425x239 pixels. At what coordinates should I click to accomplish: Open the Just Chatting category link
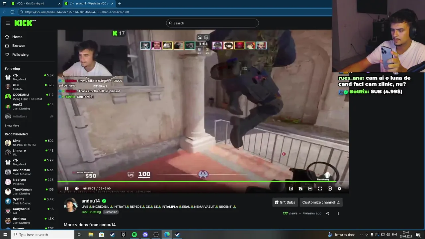tap(91, 212)
